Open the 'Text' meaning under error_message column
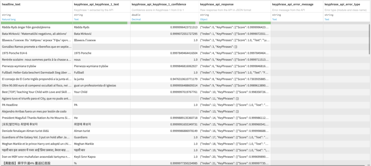This screenshot has width=371, height=166. coord(275,20)
